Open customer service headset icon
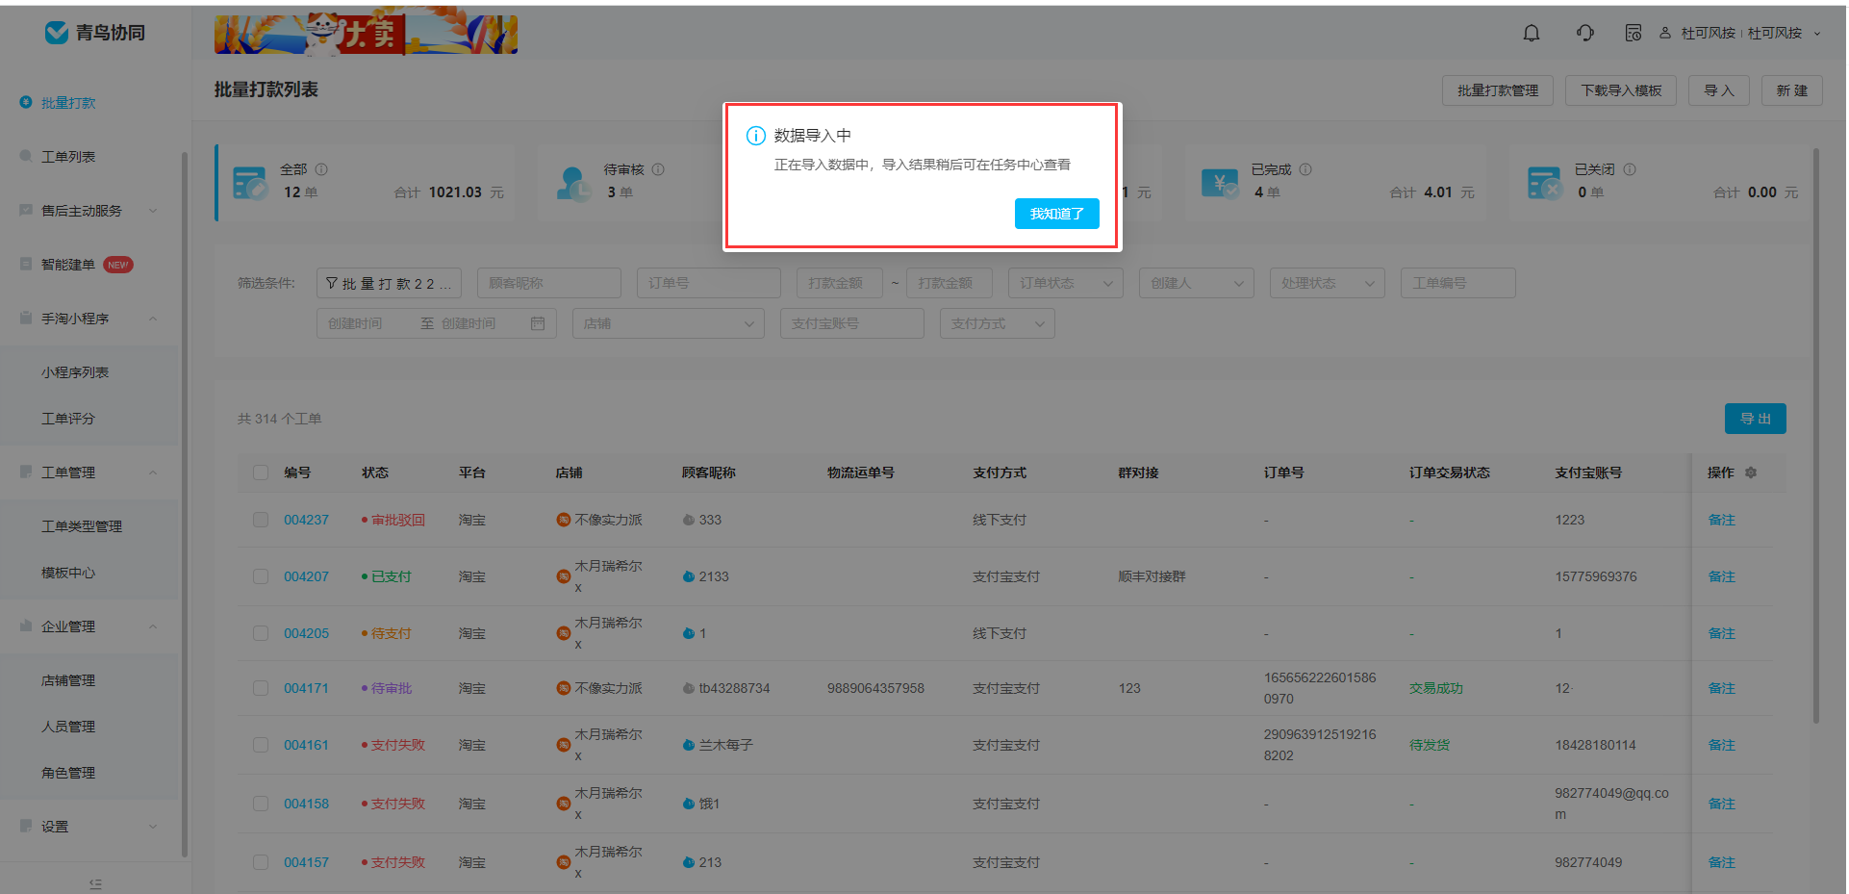1849x894 pixels. click(1584, 33)
